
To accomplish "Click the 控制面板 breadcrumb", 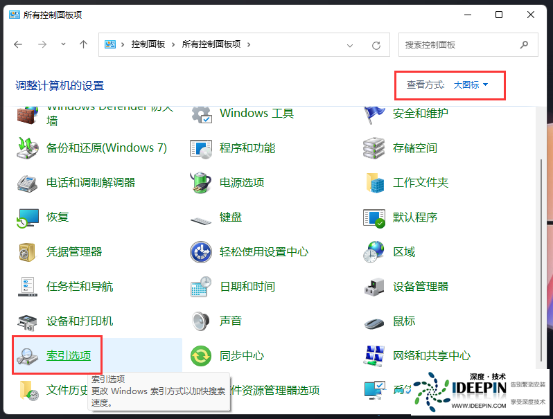I will click(x=148, y=44).
